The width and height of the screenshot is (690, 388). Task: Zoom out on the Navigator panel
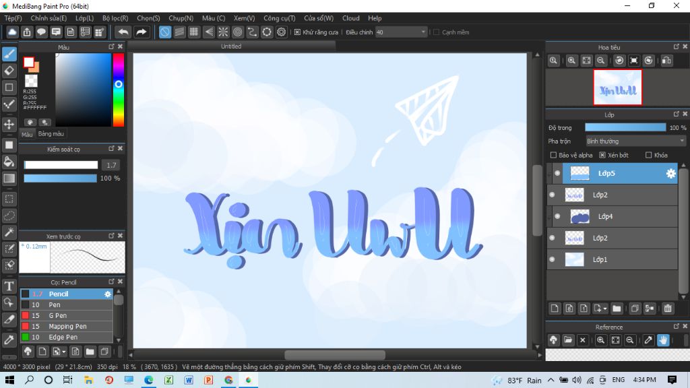coord(600,61)
